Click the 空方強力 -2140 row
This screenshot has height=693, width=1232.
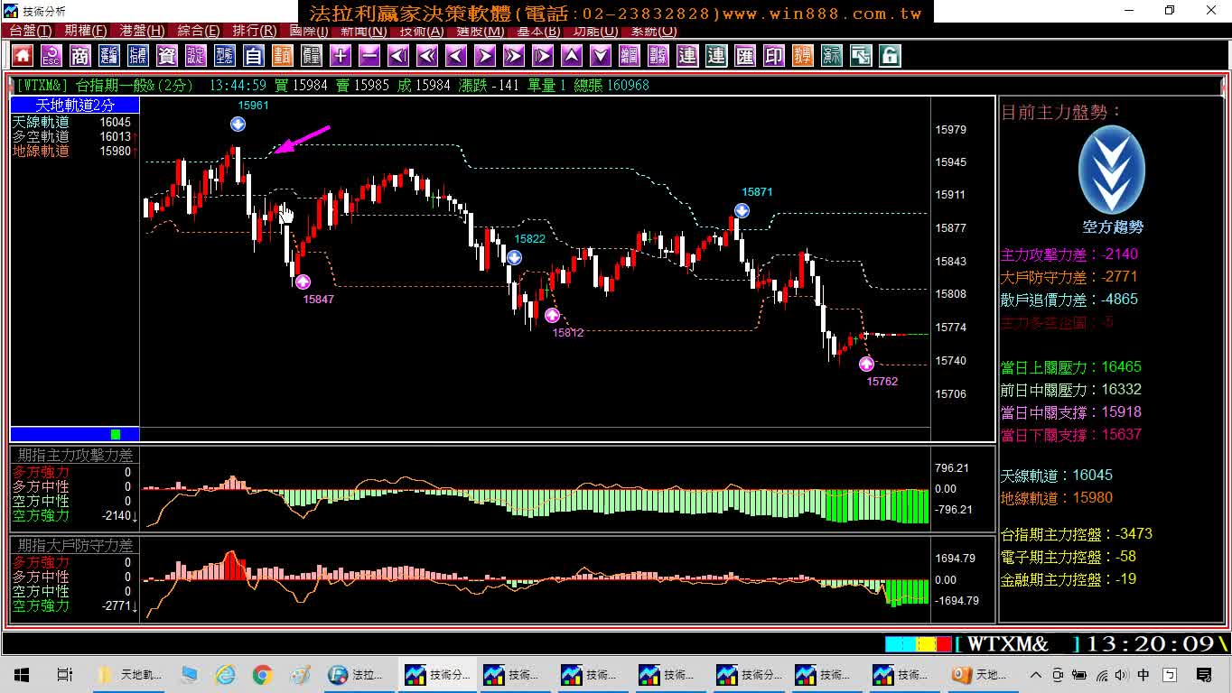tap(74, 515)
